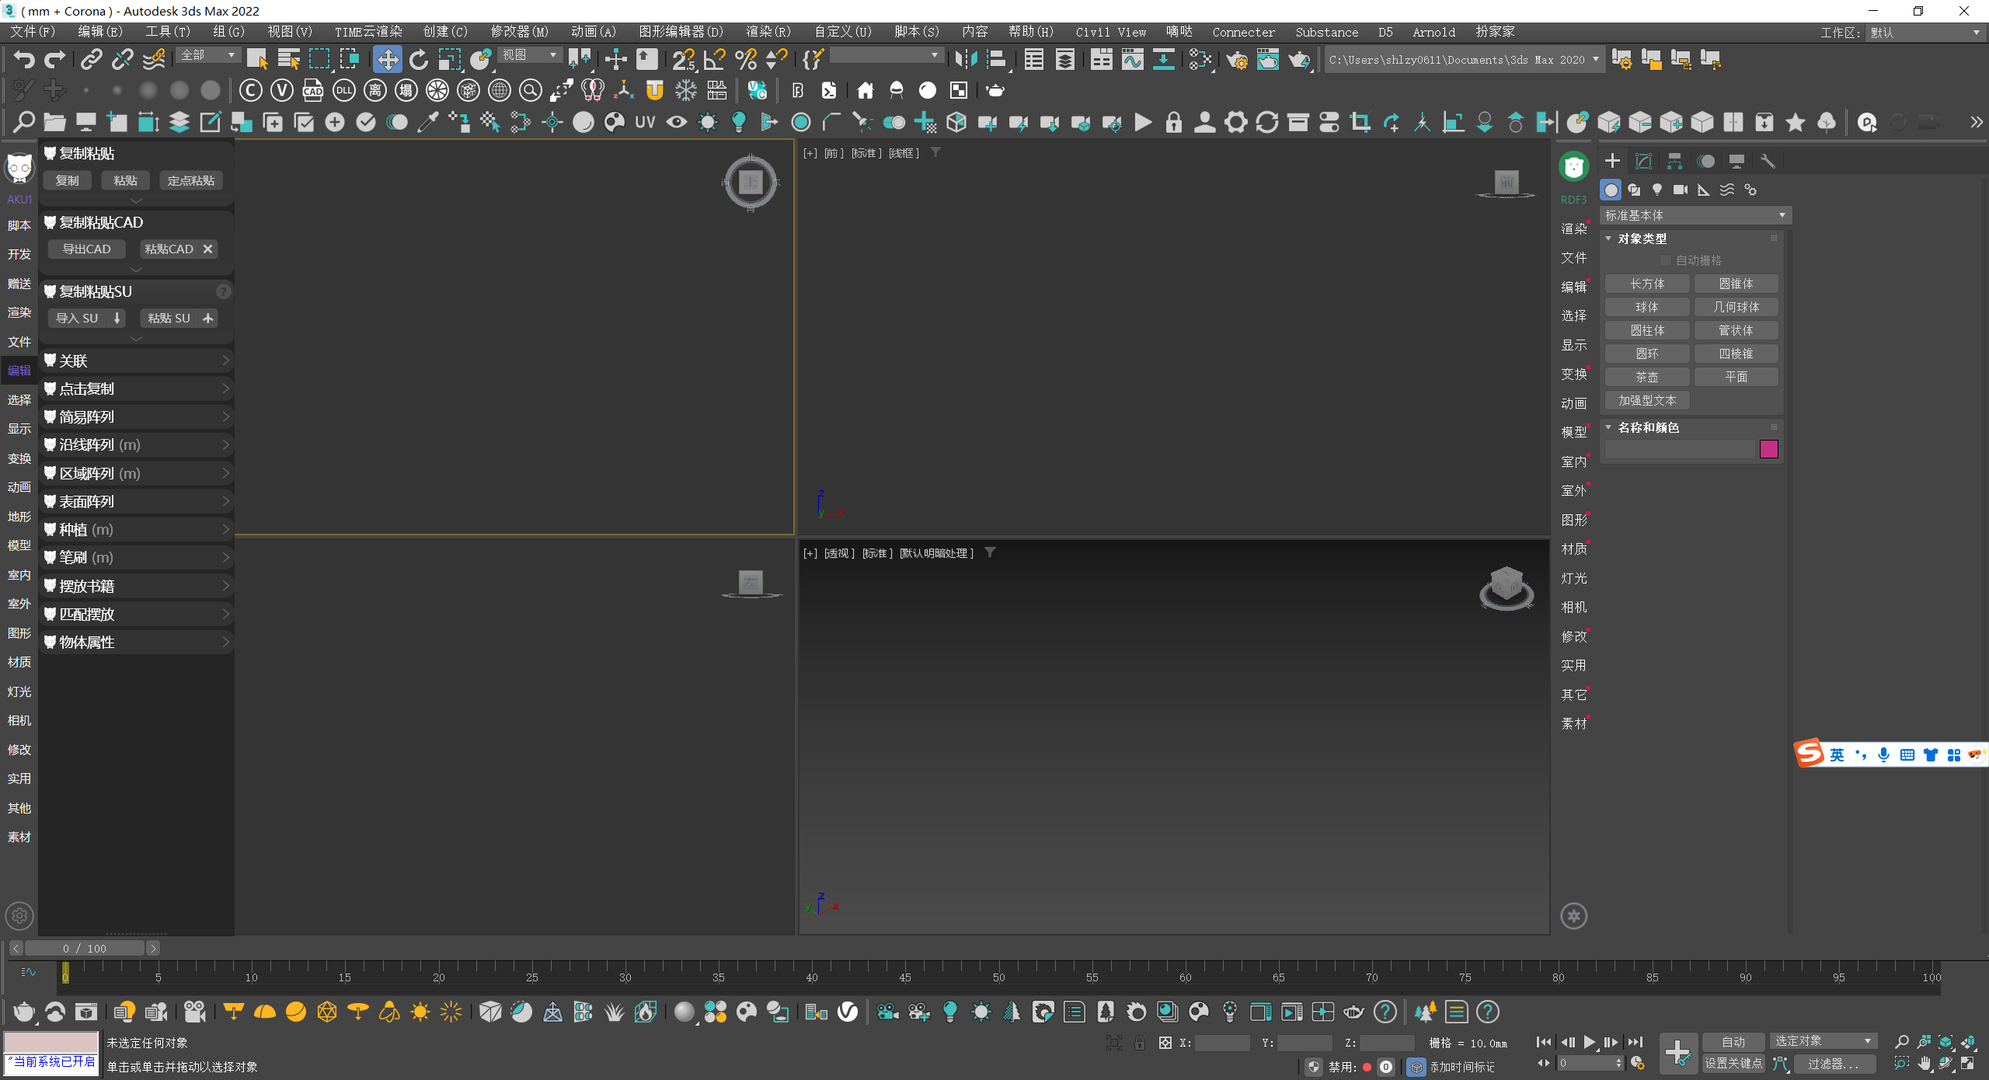Click the Undo arrow icon
The height and width of the screenshot is (1080, 1989).
pyautogui.click(x=24, y=60)
